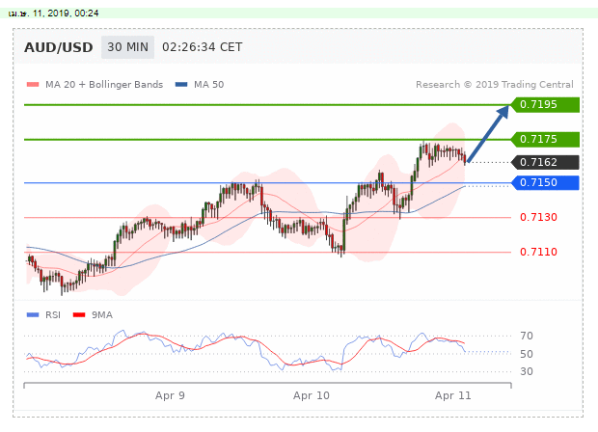
Task: Select the 0.7162 current price tag
Action: [x=545, y=162]
